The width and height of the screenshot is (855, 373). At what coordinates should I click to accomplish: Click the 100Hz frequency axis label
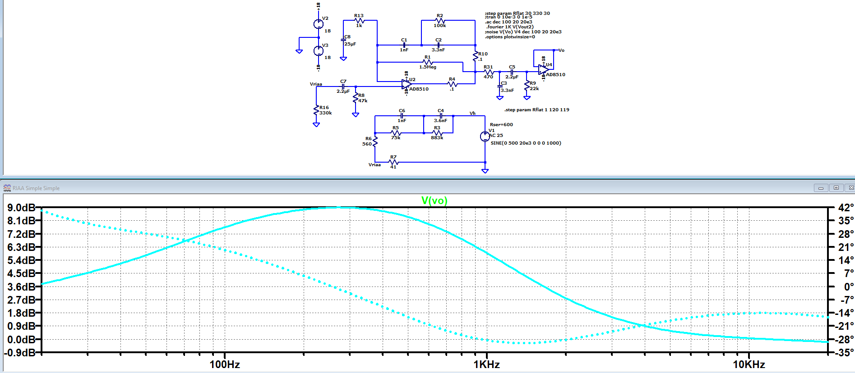tap(225, 364)
